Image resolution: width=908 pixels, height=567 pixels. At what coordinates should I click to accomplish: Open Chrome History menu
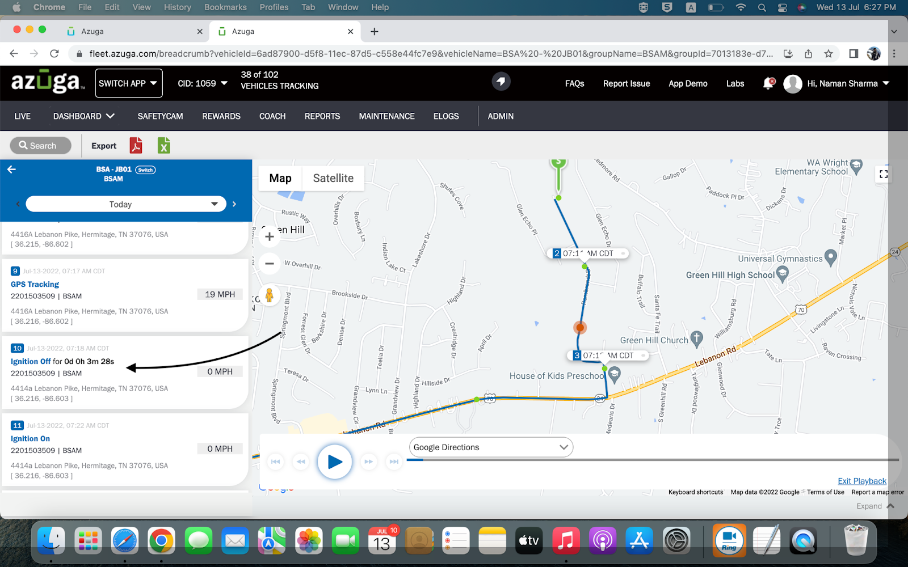click(178, 7)
